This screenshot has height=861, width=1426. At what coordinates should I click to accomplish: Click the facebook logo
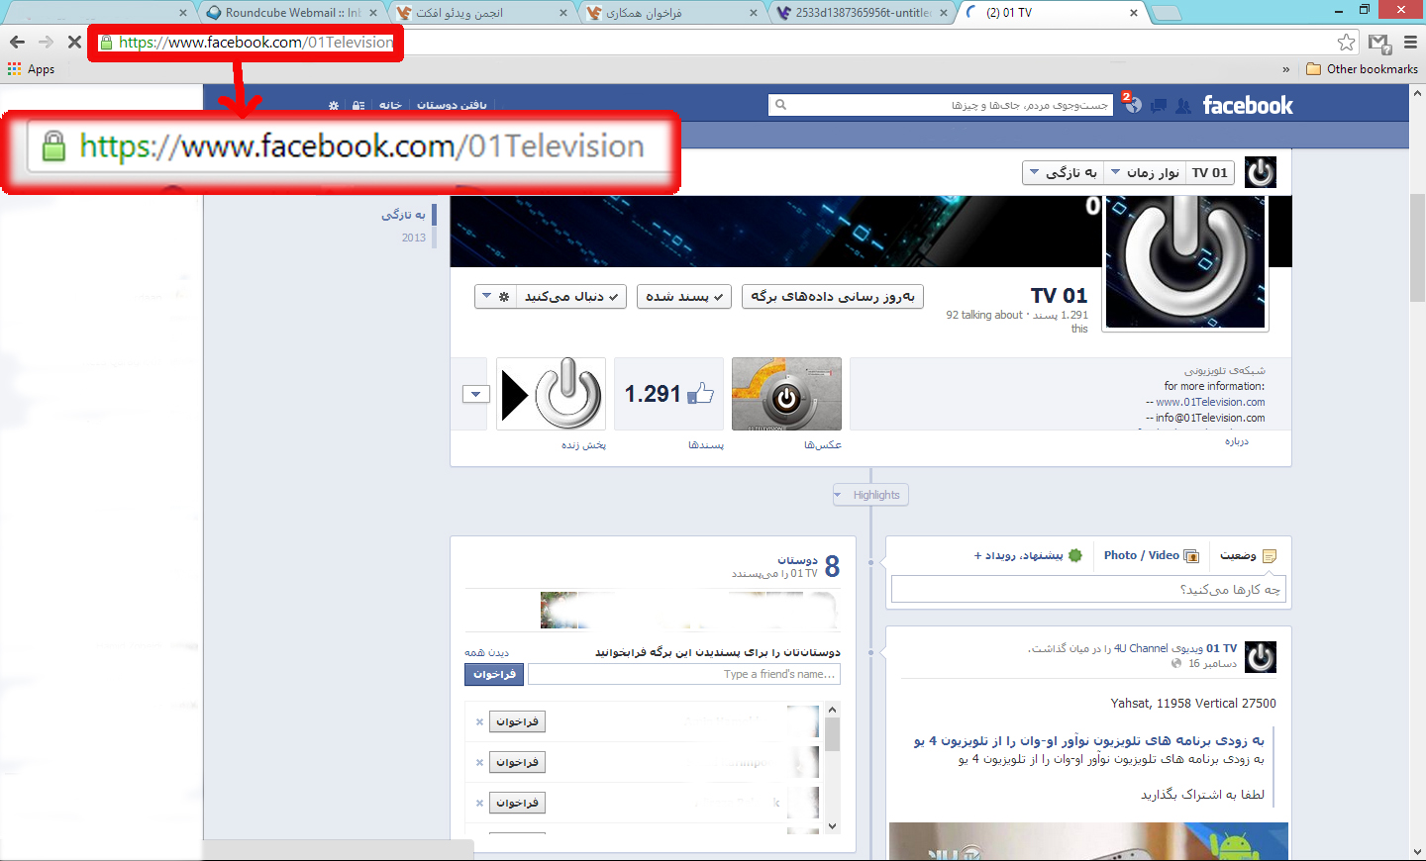(x=1248, y=105)
